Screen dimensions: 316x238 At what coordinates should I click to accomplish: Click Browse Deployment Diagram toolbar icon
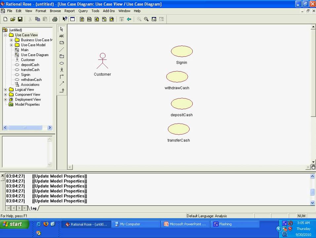112,19
